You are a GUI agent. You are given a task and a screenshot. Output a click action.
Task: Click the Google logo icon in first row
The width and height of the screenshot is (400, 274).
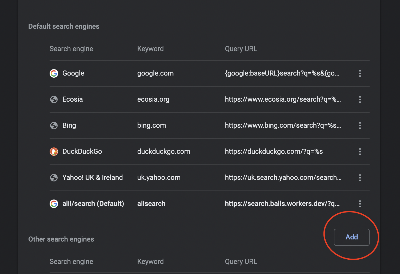(x=54, y=73)
